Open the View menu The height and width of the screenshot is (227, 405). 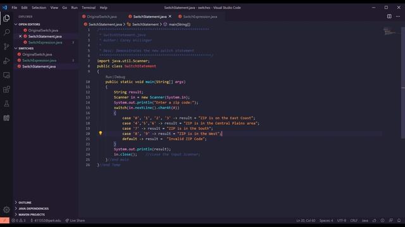click(54, 8)
